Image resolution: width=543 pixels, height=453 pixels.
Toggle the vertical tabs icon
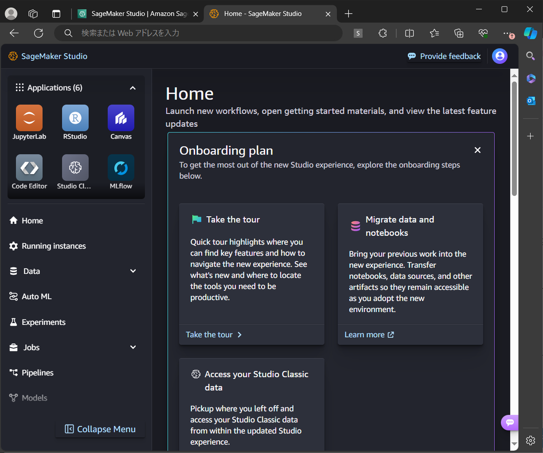(56, 14)
